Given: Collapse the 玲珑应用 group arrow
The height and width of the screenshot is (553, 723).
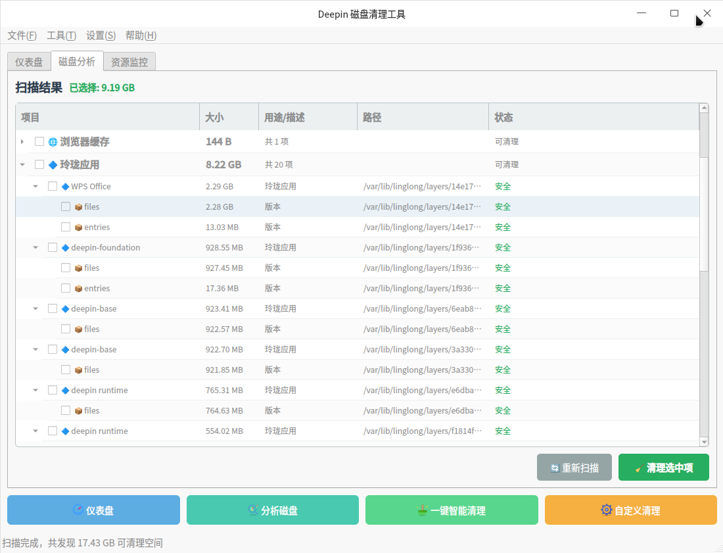Looking at the screenshot, I should [x=22, y=165].
